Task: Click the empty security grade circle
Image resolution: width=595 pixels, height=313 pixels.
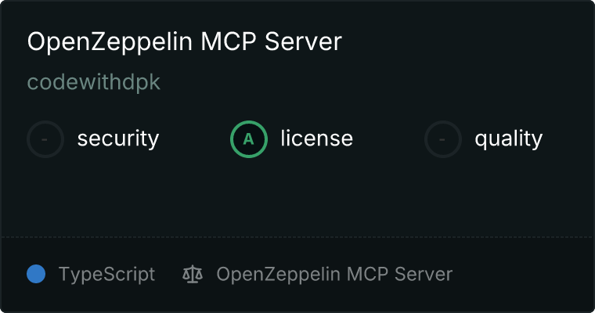Action: tap(45, 139)
